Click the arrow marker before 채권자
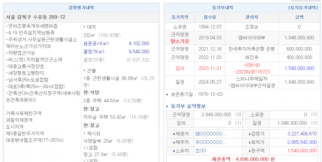Screen dimensions: 322x162 [174, 134]
